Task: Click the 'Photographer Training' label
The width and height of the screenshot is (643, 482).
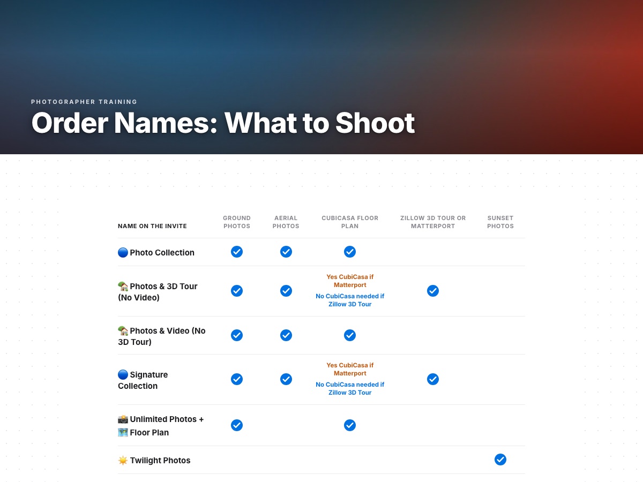Action: point(84,102)
